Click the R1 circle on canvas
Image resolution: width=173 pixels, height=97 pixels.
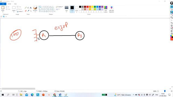click(44, 35)
